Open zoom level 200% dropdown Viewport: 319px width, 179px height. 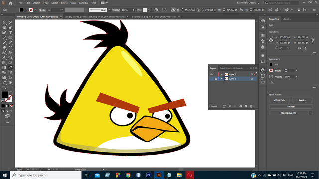pos(28,169)
